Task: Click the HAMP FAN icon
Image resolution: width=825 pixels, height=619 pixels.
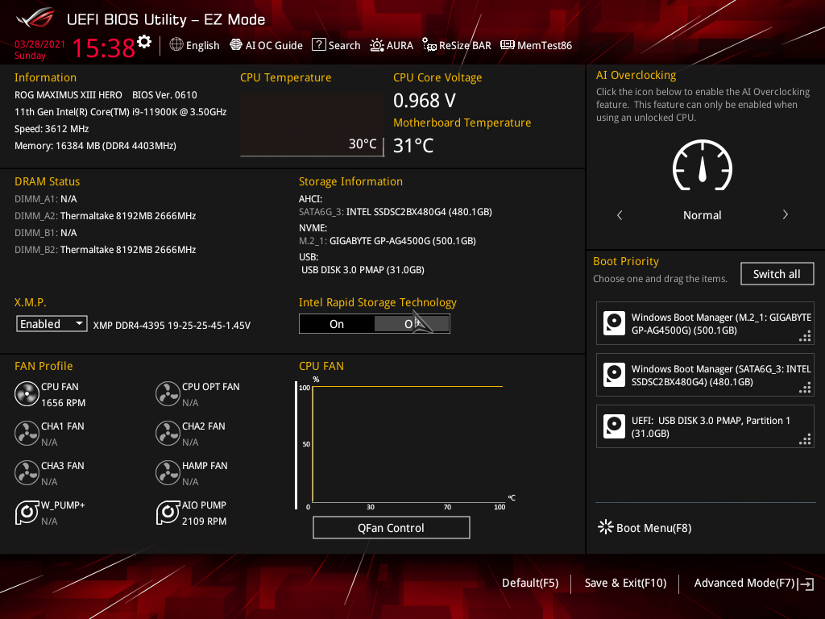Action: click(168, 473)
